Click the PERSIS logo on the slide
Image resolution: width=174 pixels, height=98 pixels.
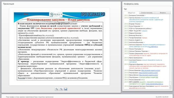coord(56,14)
